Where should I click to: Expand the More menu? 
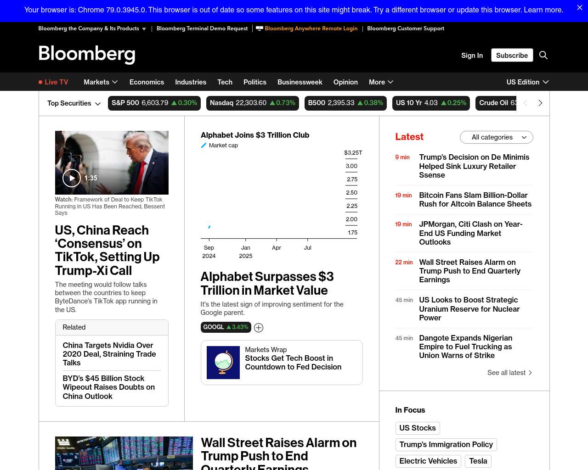click(x=381, y=82)
